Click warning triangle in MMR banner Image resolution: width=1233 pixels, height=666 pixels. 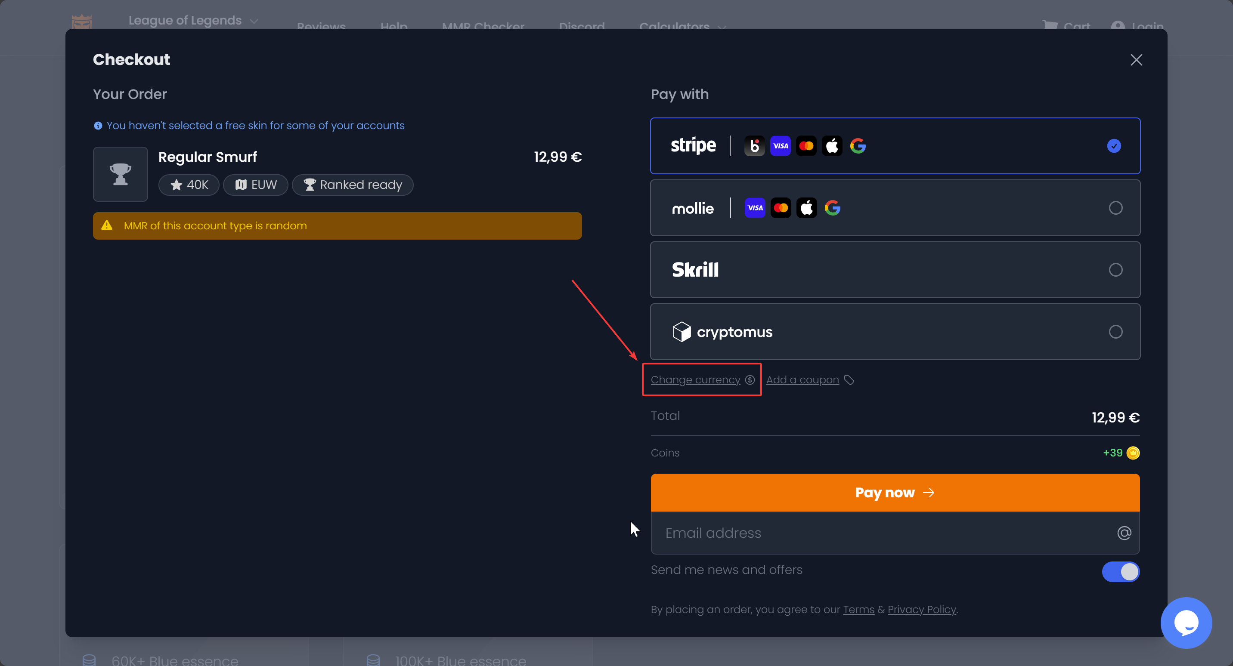point(107,225)
